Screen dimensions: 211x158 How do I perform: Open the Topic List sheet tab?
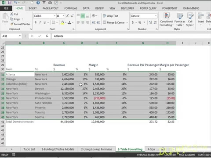click(29, 149)
